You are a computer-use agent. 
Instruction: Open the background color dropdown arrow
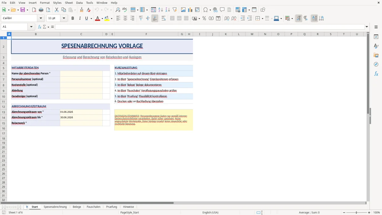[x=111, y=18]
